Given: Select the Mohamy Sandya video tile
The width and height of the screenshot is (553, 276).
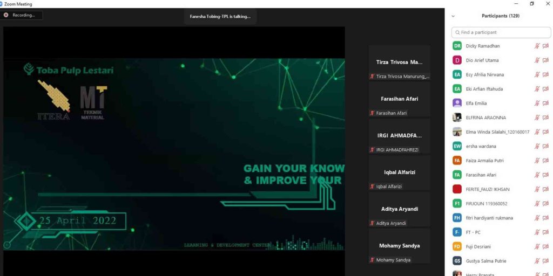Looking at the screenshot, I should (399, 246).
